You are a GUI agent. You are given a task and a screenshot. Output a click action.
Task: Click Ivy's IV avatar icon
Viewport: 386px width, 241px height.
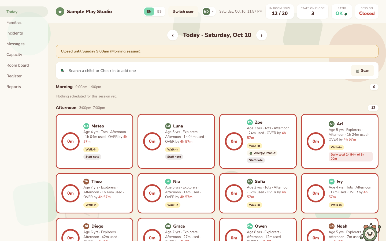click(x=332, y=182)
